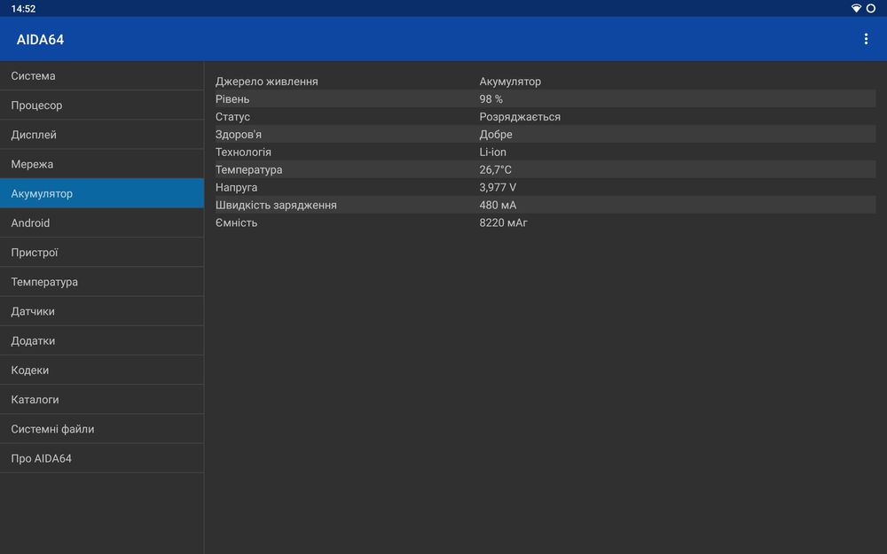Open the Система section

click(102, 75)
